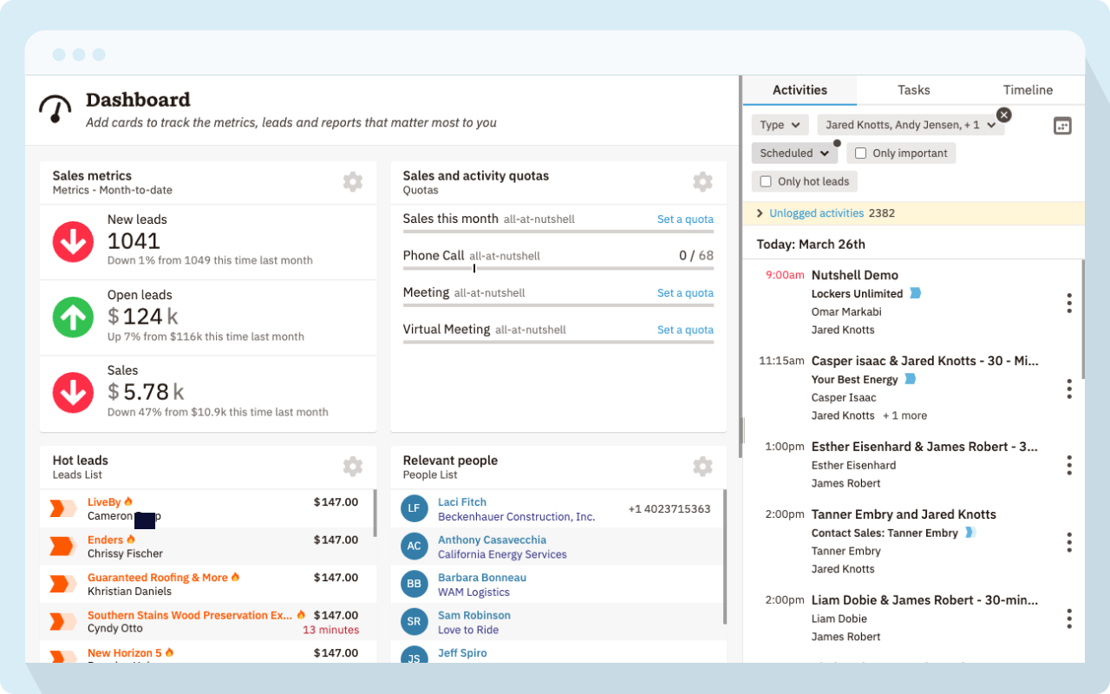The width and height of the screenshot is (1110, 694).
Task: Open three-dot menu for Nutshell Demo activity
Action: pyautogui.click(x=1068, y=303)
